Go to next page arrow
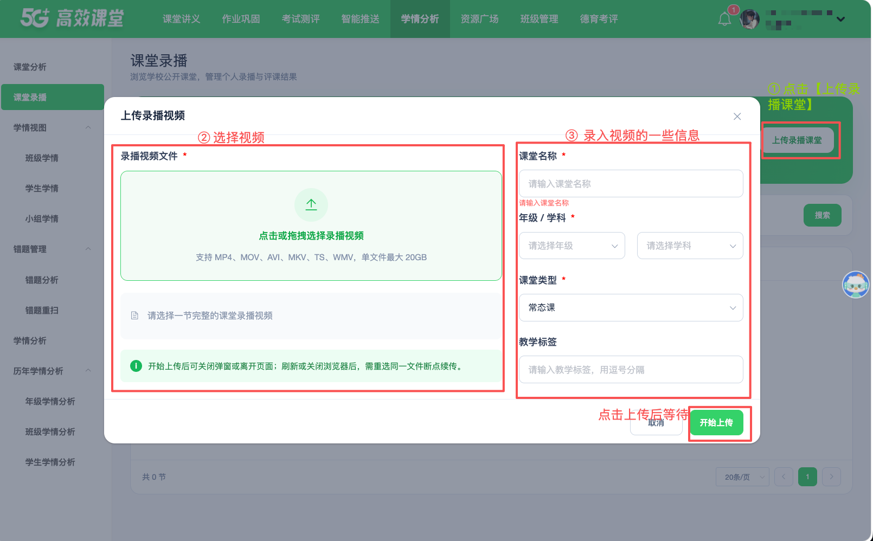 click(831, 477)
